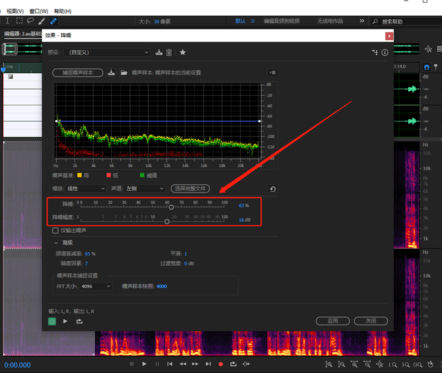The height and width of the screenshot is (373, 442).
Task: Click the 过渡宽度 value 0 dB
Action: click(189, 263)
